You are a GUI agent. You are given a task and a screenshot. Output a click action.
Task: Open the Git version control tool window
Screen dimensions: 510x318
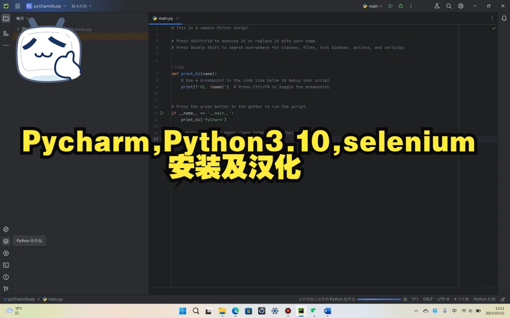(6, 289)
